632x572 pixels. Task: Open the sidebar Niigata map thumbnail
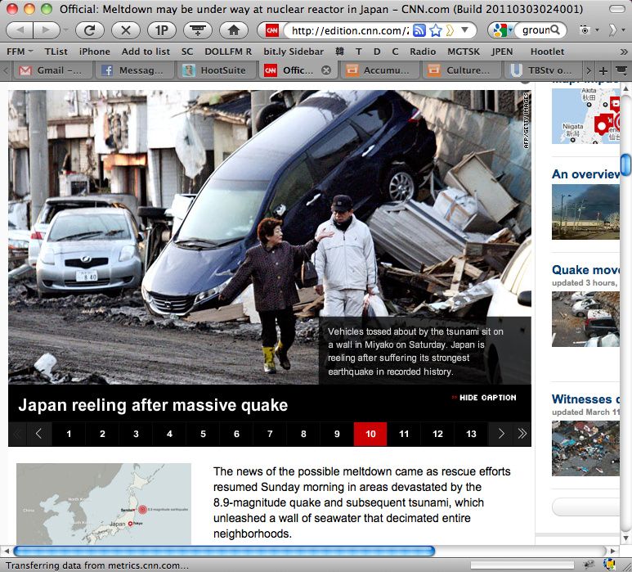tap(585, 116)
